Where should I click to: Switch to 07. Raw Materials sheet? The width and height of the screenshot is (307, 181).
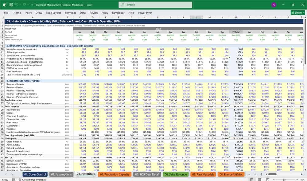[203, 174]
